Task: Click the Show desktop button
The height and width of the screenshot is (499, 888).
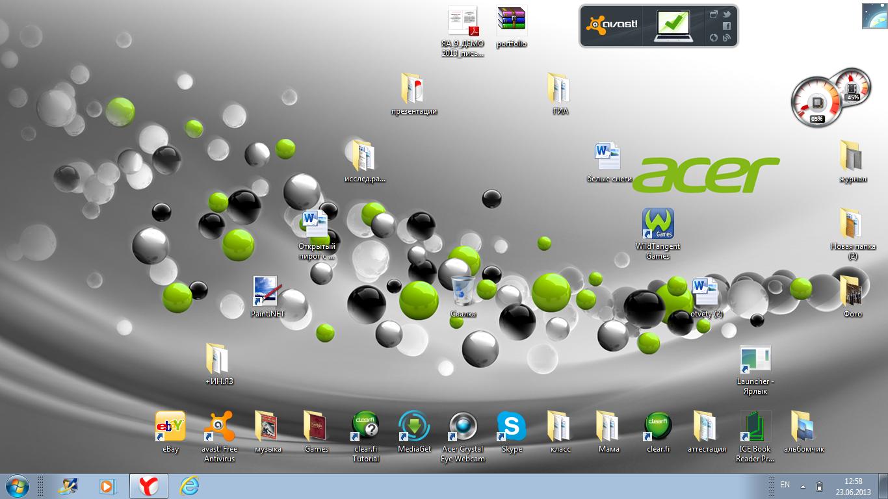Action: coord(883,487)
